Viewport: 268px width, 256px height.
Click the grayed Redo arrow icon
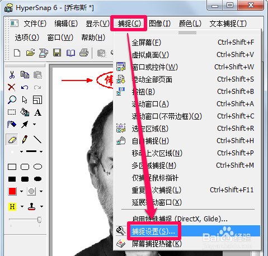pyautogui.click(x=37, y=87)
